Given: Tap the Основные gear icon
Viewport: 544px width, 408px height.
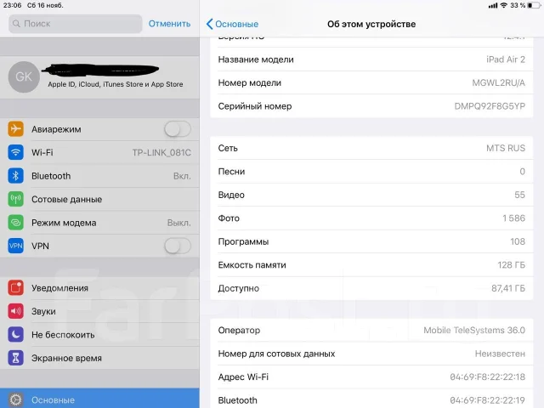Looking at the screenshot, I should (x=15, y=399).
